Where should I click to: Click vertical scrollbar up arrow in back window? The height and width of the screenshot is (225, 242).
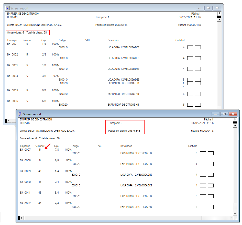click(x=219, y=19)
